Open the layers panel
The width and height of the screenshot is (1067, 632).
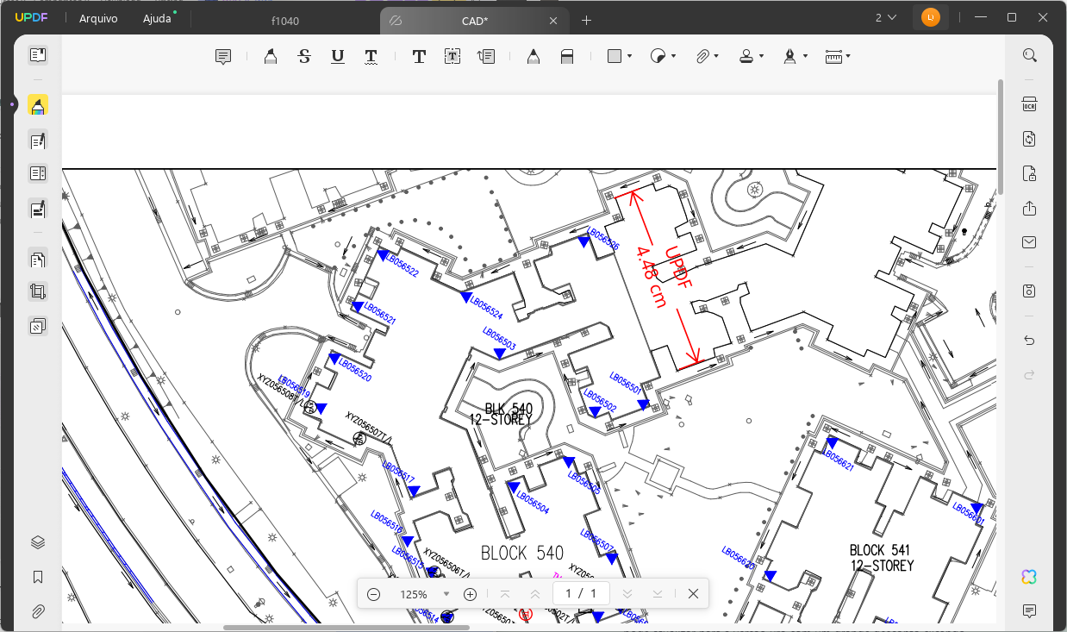37,542
